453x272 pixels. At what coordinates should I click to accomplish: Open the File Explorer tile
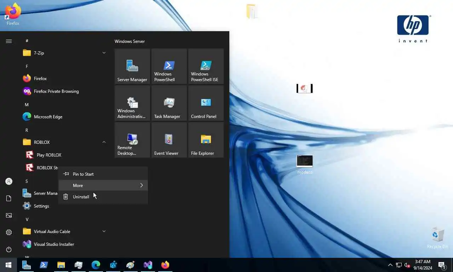(x=206, y=140)
